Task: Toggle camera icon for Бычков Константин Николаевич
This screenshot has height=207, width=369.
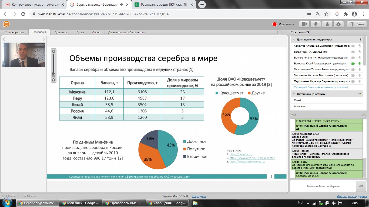Action: 353,58
